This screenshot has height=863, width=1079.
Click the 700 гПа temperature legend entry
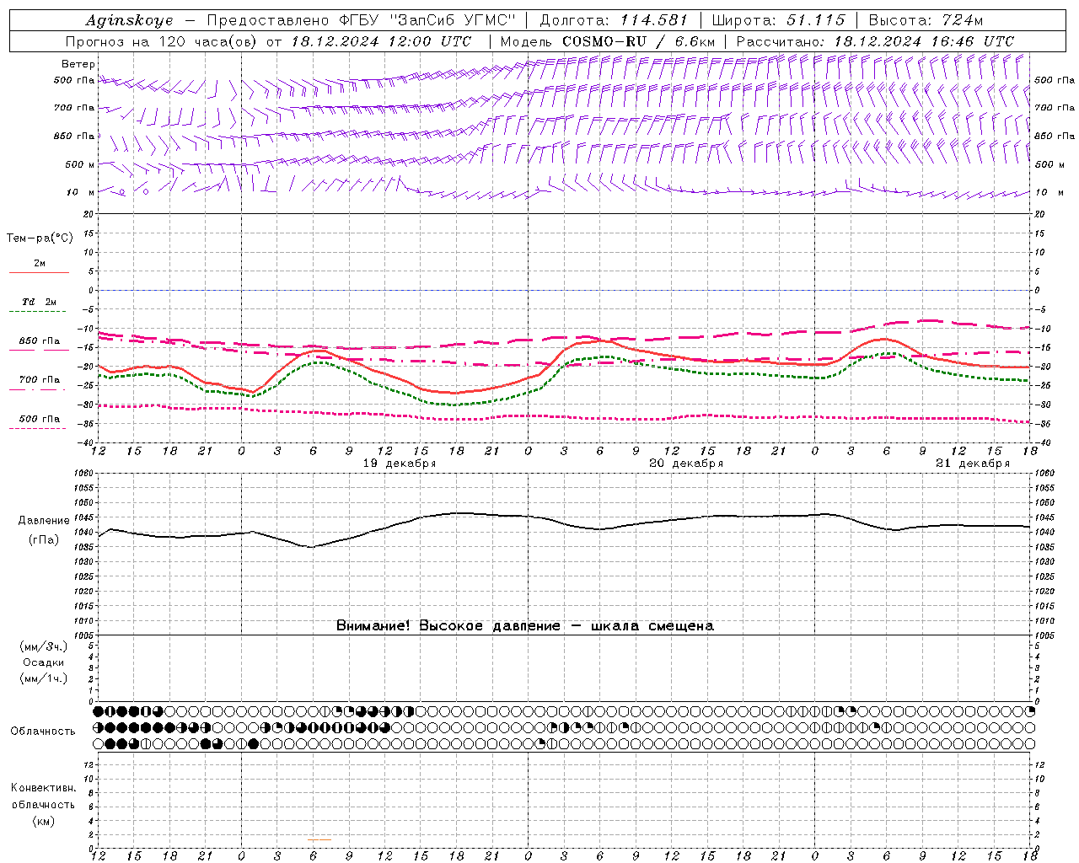(39, 380)
